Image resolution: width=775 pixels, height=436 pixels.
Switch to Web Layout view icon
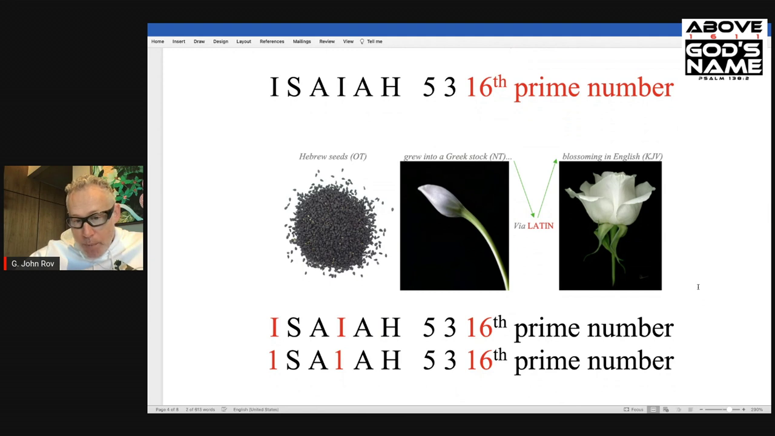pos(665,409)
